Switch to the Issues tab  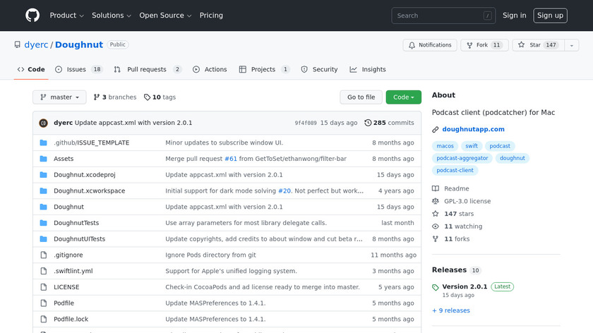(78, 70)
